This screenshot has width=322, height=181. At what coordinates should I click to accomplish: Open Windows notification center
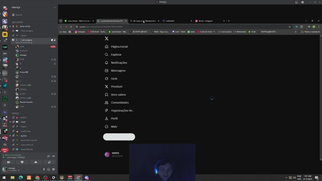click(317, 178)
